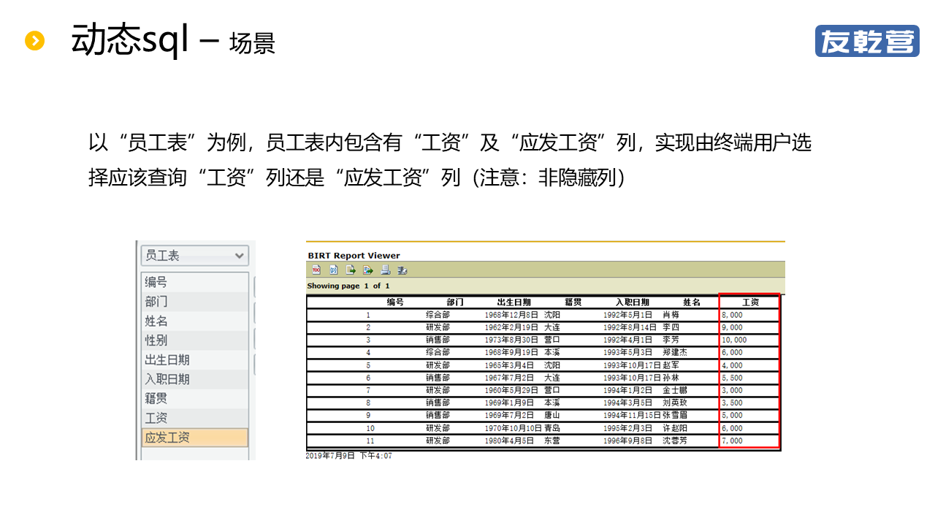
Task: Click the name cell 郑建杰
Action: tap(675, 352)
